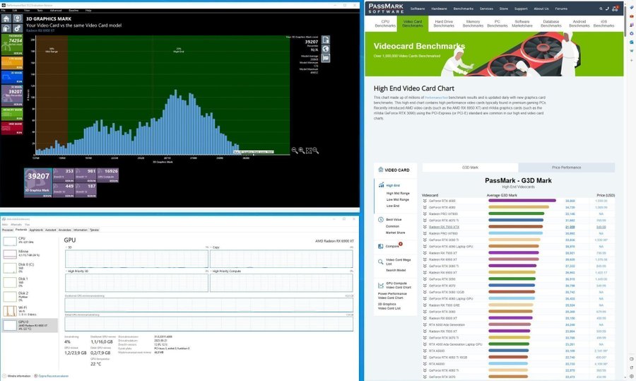This screenshot has height=381, width=636.
Task: Switch to the Price Performance tab
Action: click(x=566, y=168)
